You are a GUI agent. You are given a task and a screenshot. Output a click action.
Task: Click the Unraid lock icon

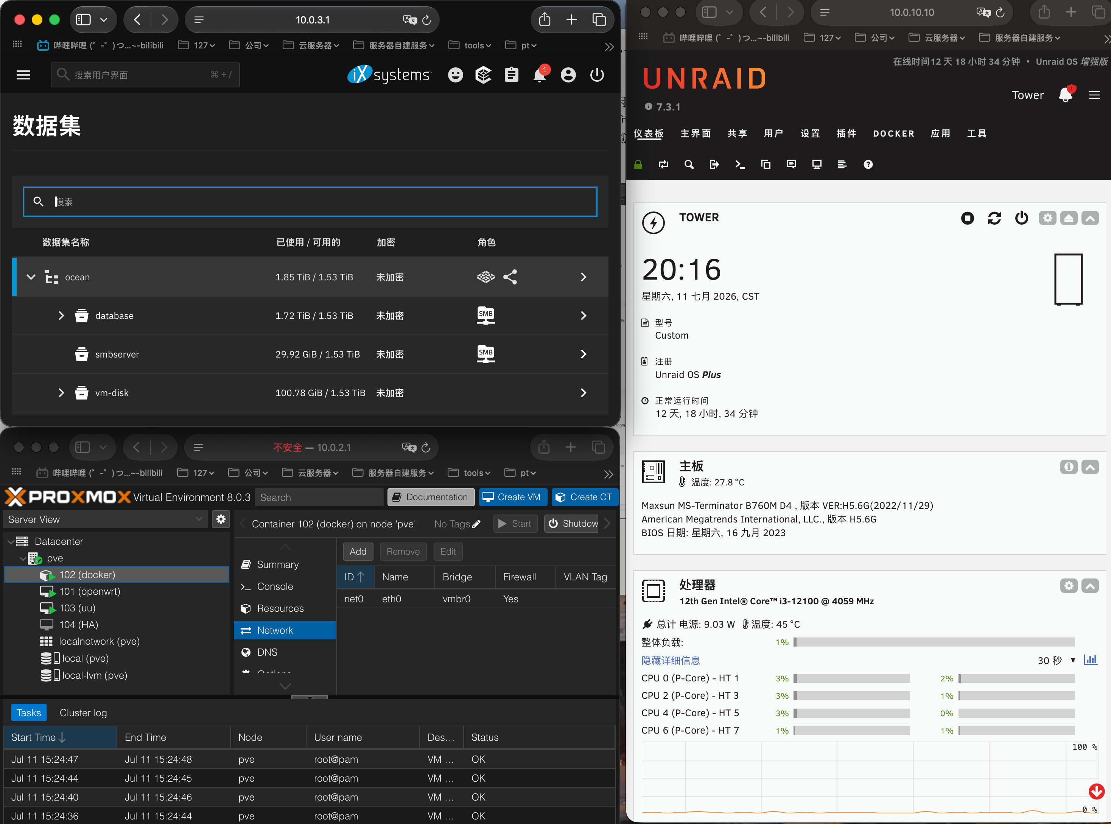pyautogui.click(x=638, y=165)
